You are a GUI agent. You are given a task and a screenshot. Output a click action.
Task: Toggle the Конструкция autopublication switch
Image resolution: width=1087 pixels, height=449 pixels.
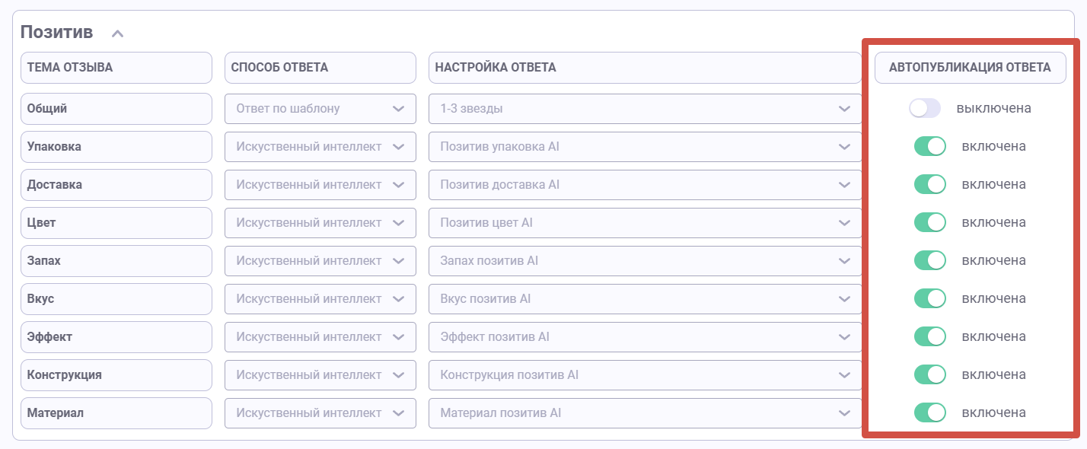[x=929, y=374]
